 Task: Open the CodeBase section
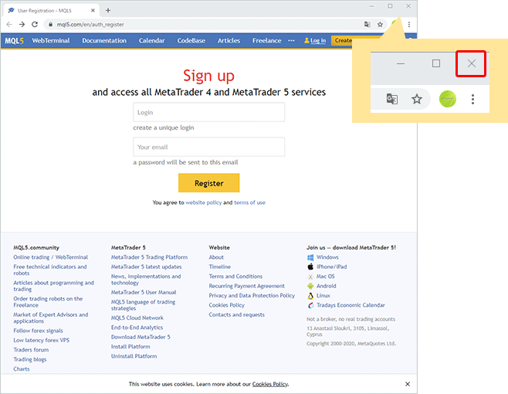point(191,40)
